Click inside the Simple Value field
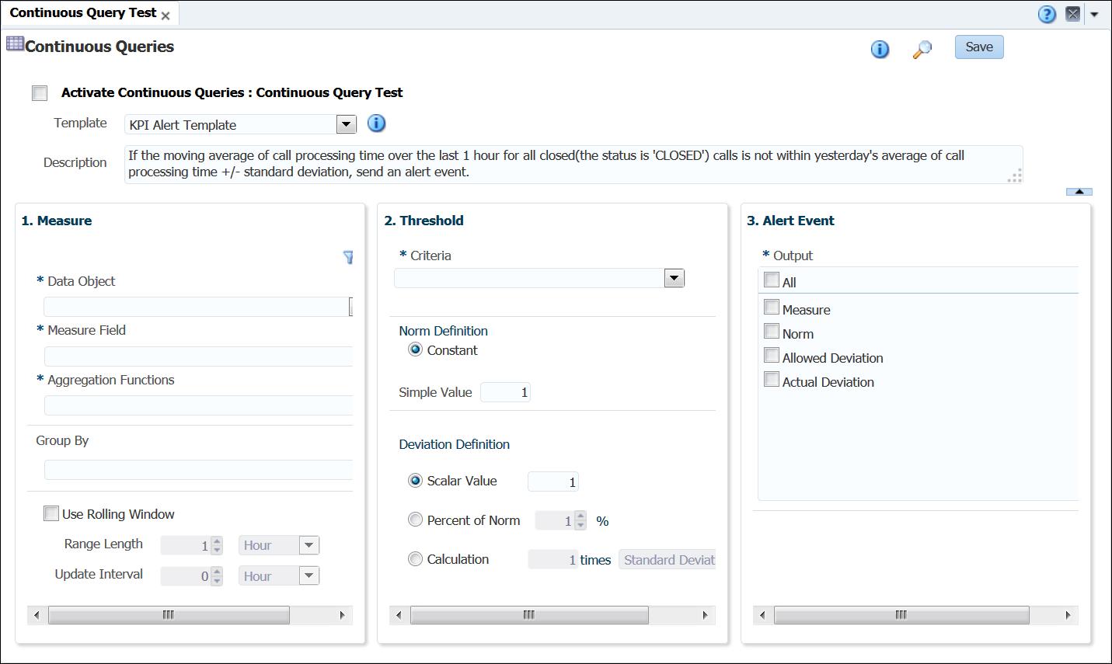This screenshot has height=664, width=1112. tap(505, 392)
